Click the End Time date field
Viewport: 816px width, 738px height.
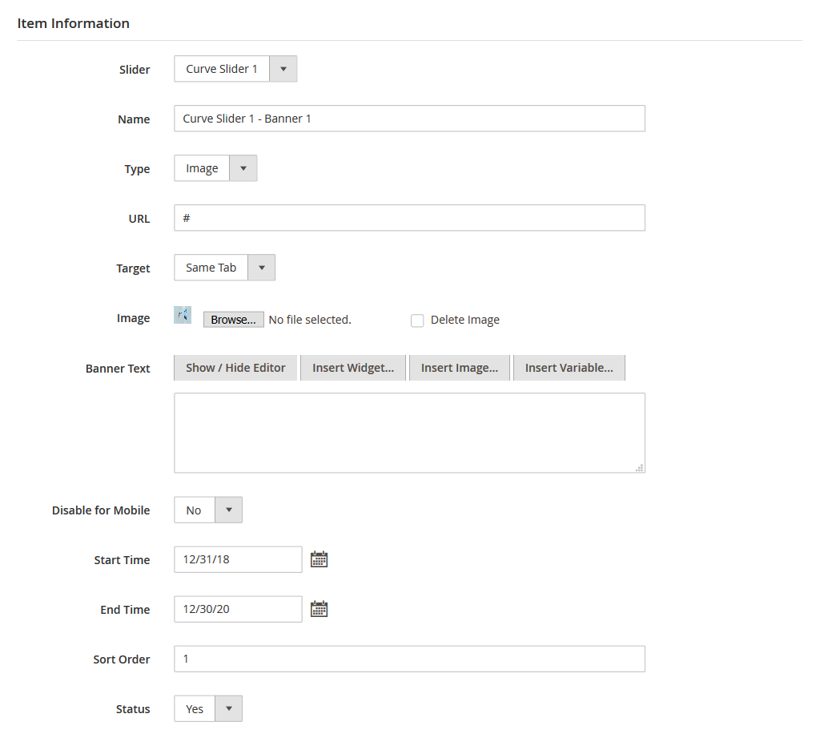(x=238, y=609)
